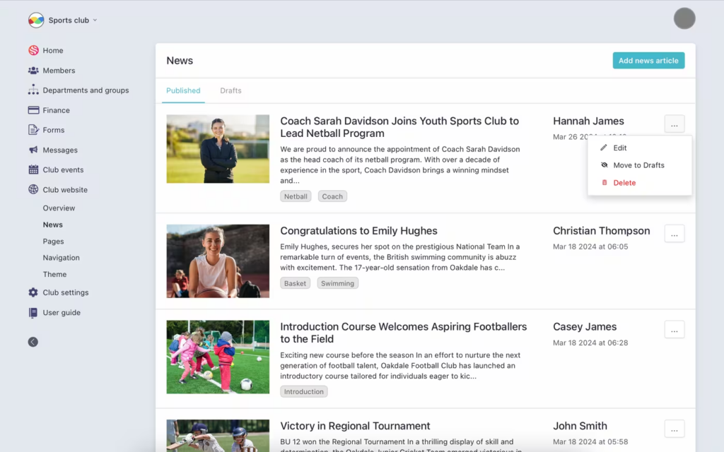Viewport: 724px width, 452px height.
Task: Open options menu for Congratulations to Emily Hughes
Action: point(674,234)
